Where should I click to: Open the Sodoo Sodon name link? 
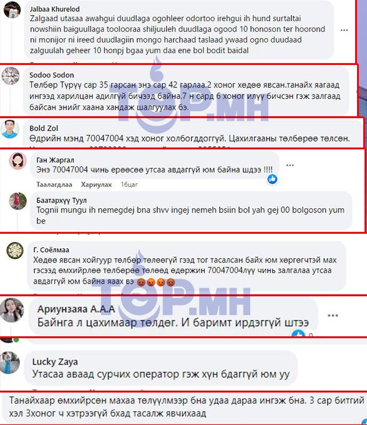click(x=51, y=75)
